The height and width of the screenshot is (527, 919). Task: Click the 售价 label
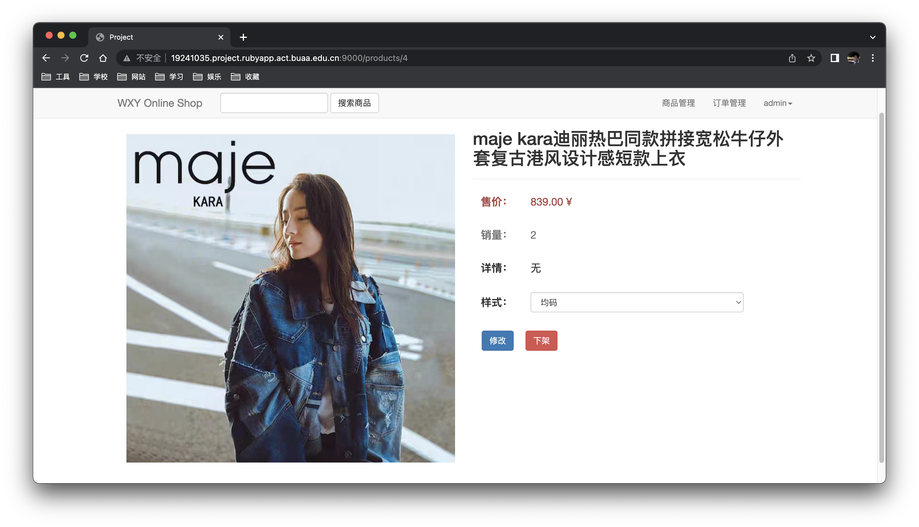coord(493,202)
